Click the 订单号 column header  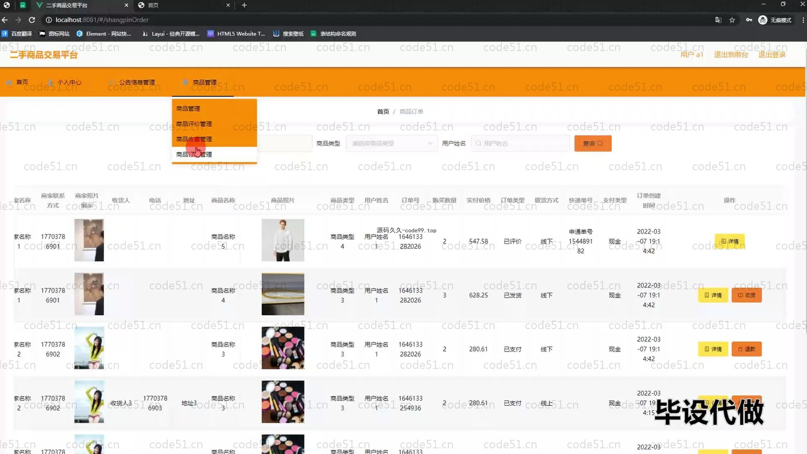pos(410,201)
